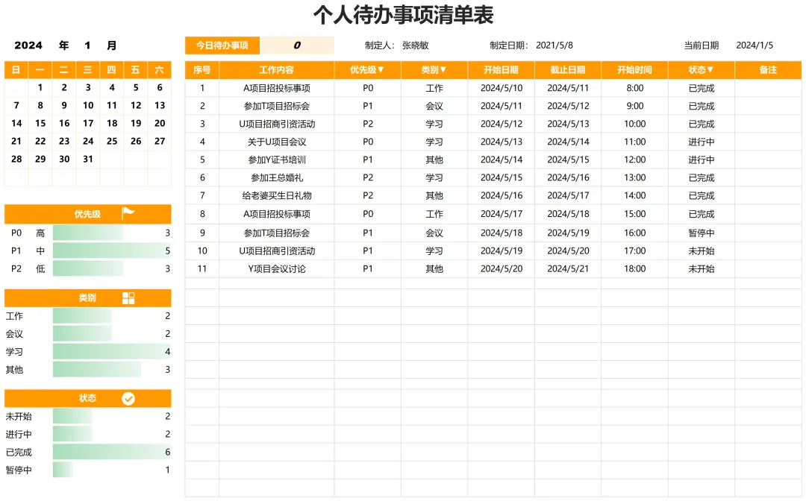
Task: Select calendar day 13
Action: [160, 105]
